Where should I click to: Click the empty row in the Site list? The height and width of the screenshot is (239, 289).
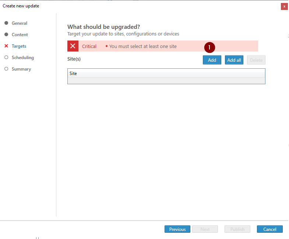click(x=166, y=81)
